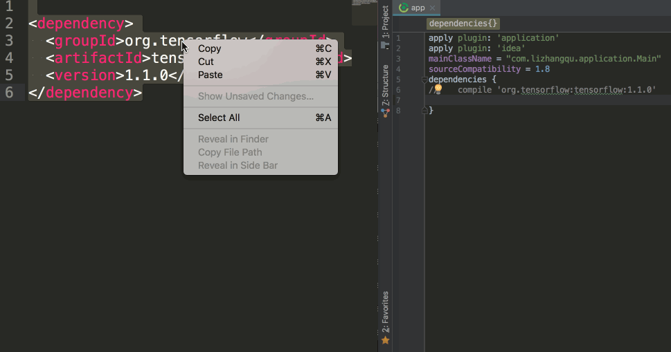
Task: Click the Project panel folder icon
Action: pyautogui.click(x=385, y=46)
